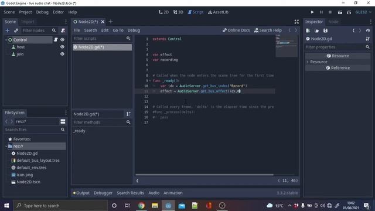Click the Filter methods field
The width and height of the screenshot is (375, 211).
102,122
